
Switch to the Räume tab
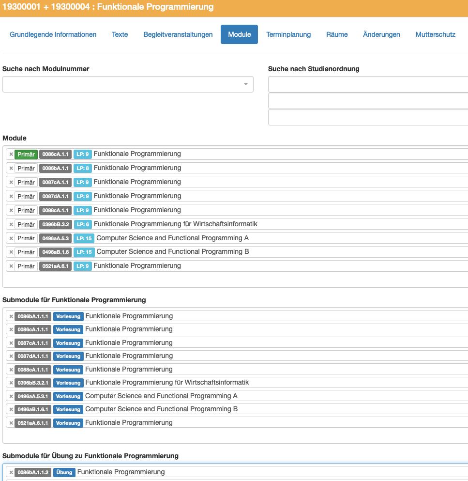click(337, 34)
